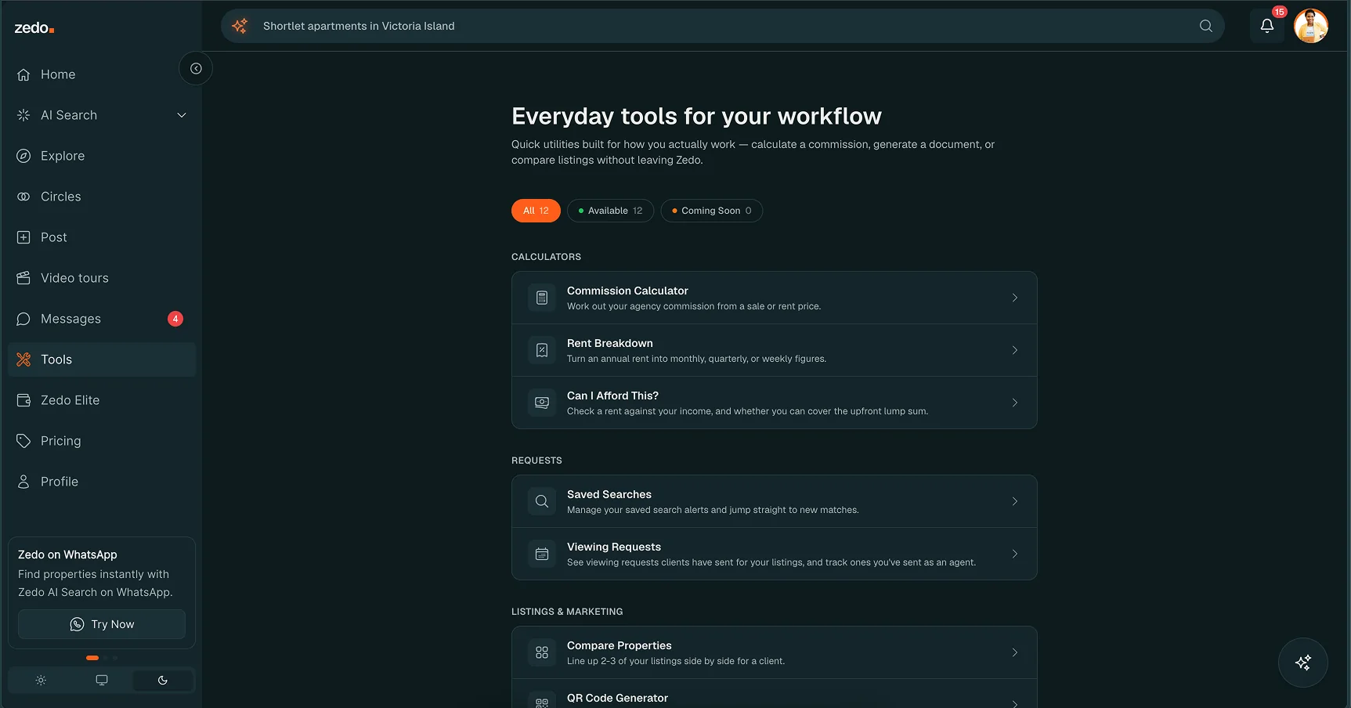
Task: Click the Viewing Requests calendar icon
Action: pyautogui.click(x=542, y=554)
